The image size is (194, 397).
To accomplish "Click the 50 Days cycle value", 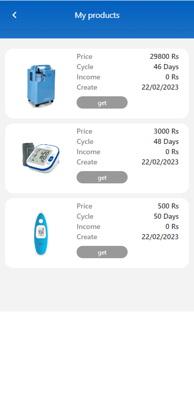I will pos(166,217).
